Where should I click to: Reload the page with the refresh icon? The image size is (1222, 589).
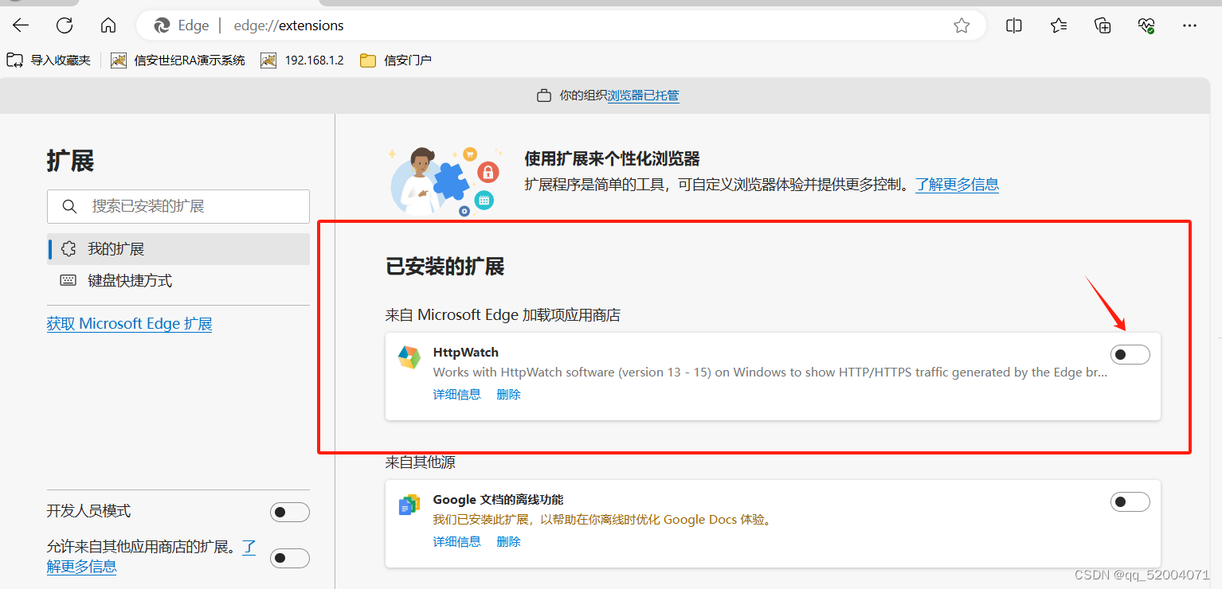65,25
